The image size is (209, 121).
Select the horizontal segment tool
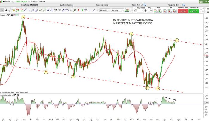[90, 10]
